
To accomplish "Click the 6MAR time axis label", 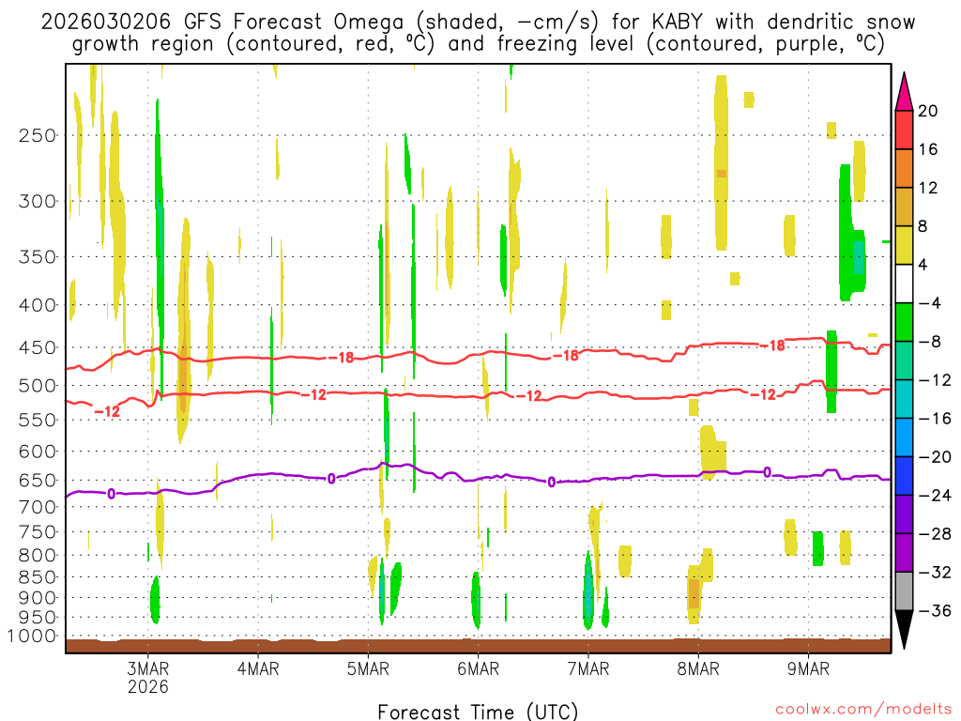I will point(478,668).
